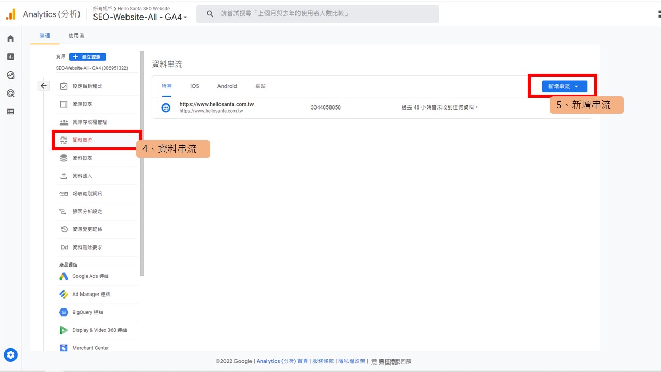Viewport: 661px width, 372px height.
Task: Select the Android streams tab
Action: 227,86
